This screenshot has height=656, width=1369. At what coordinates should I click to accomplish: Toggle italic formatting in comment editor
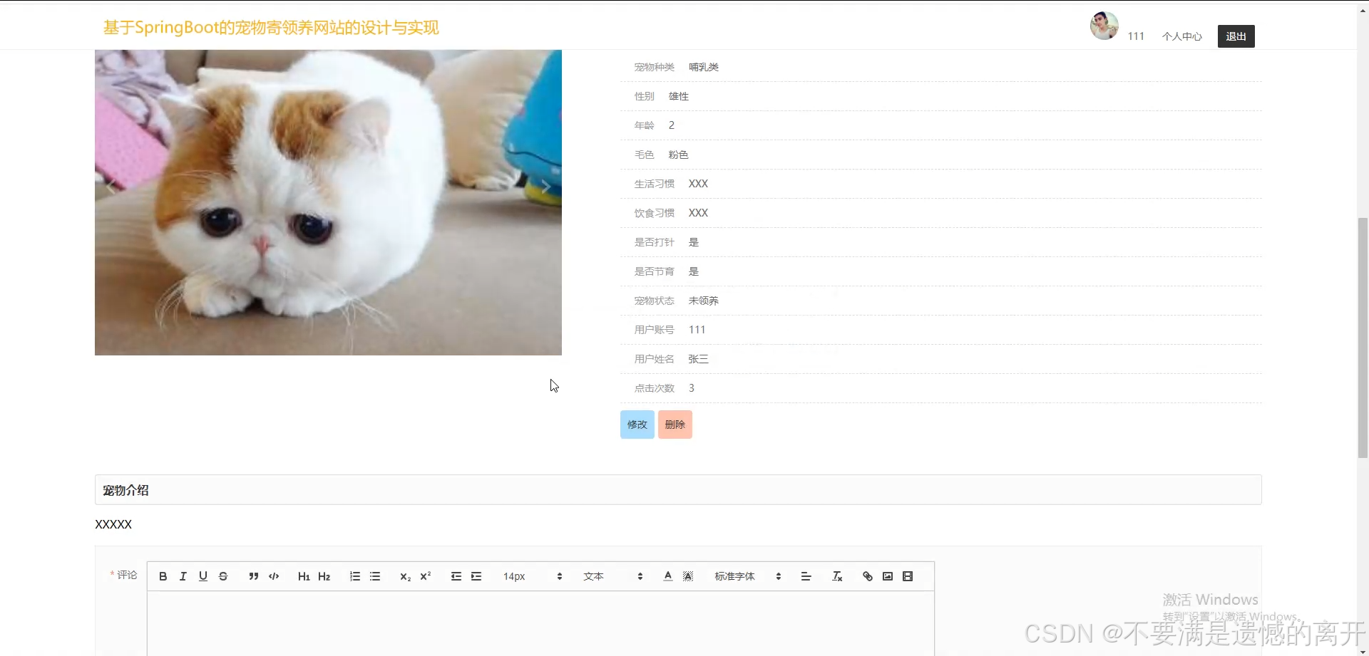[183, 576]
